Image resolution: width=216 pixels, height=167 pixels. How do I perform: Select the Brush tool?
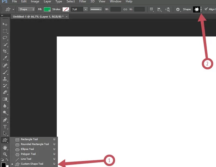coord(5,72)
